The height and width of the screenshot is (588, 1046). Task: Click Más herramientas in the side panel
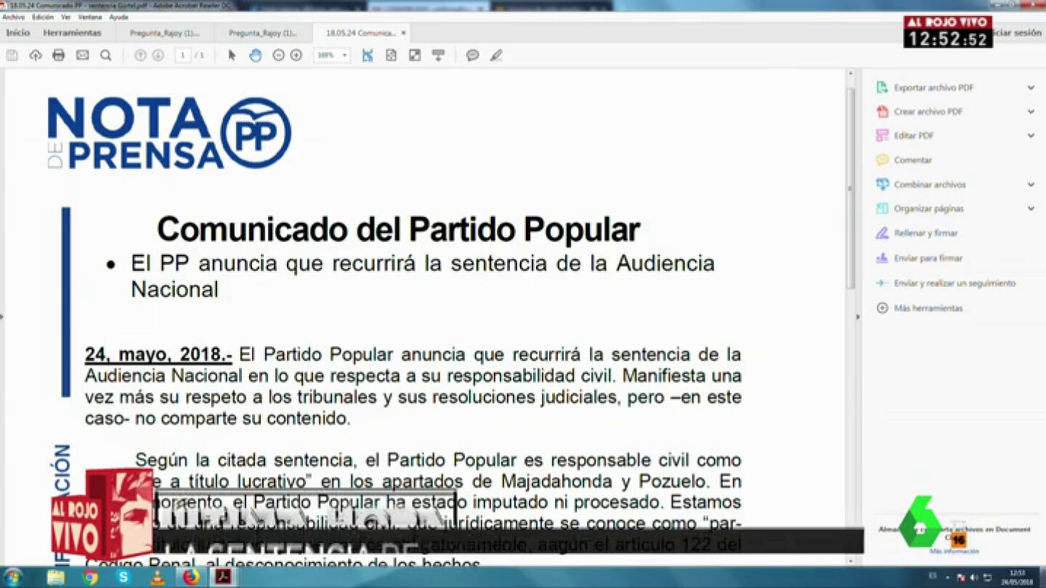click(928, 308)
